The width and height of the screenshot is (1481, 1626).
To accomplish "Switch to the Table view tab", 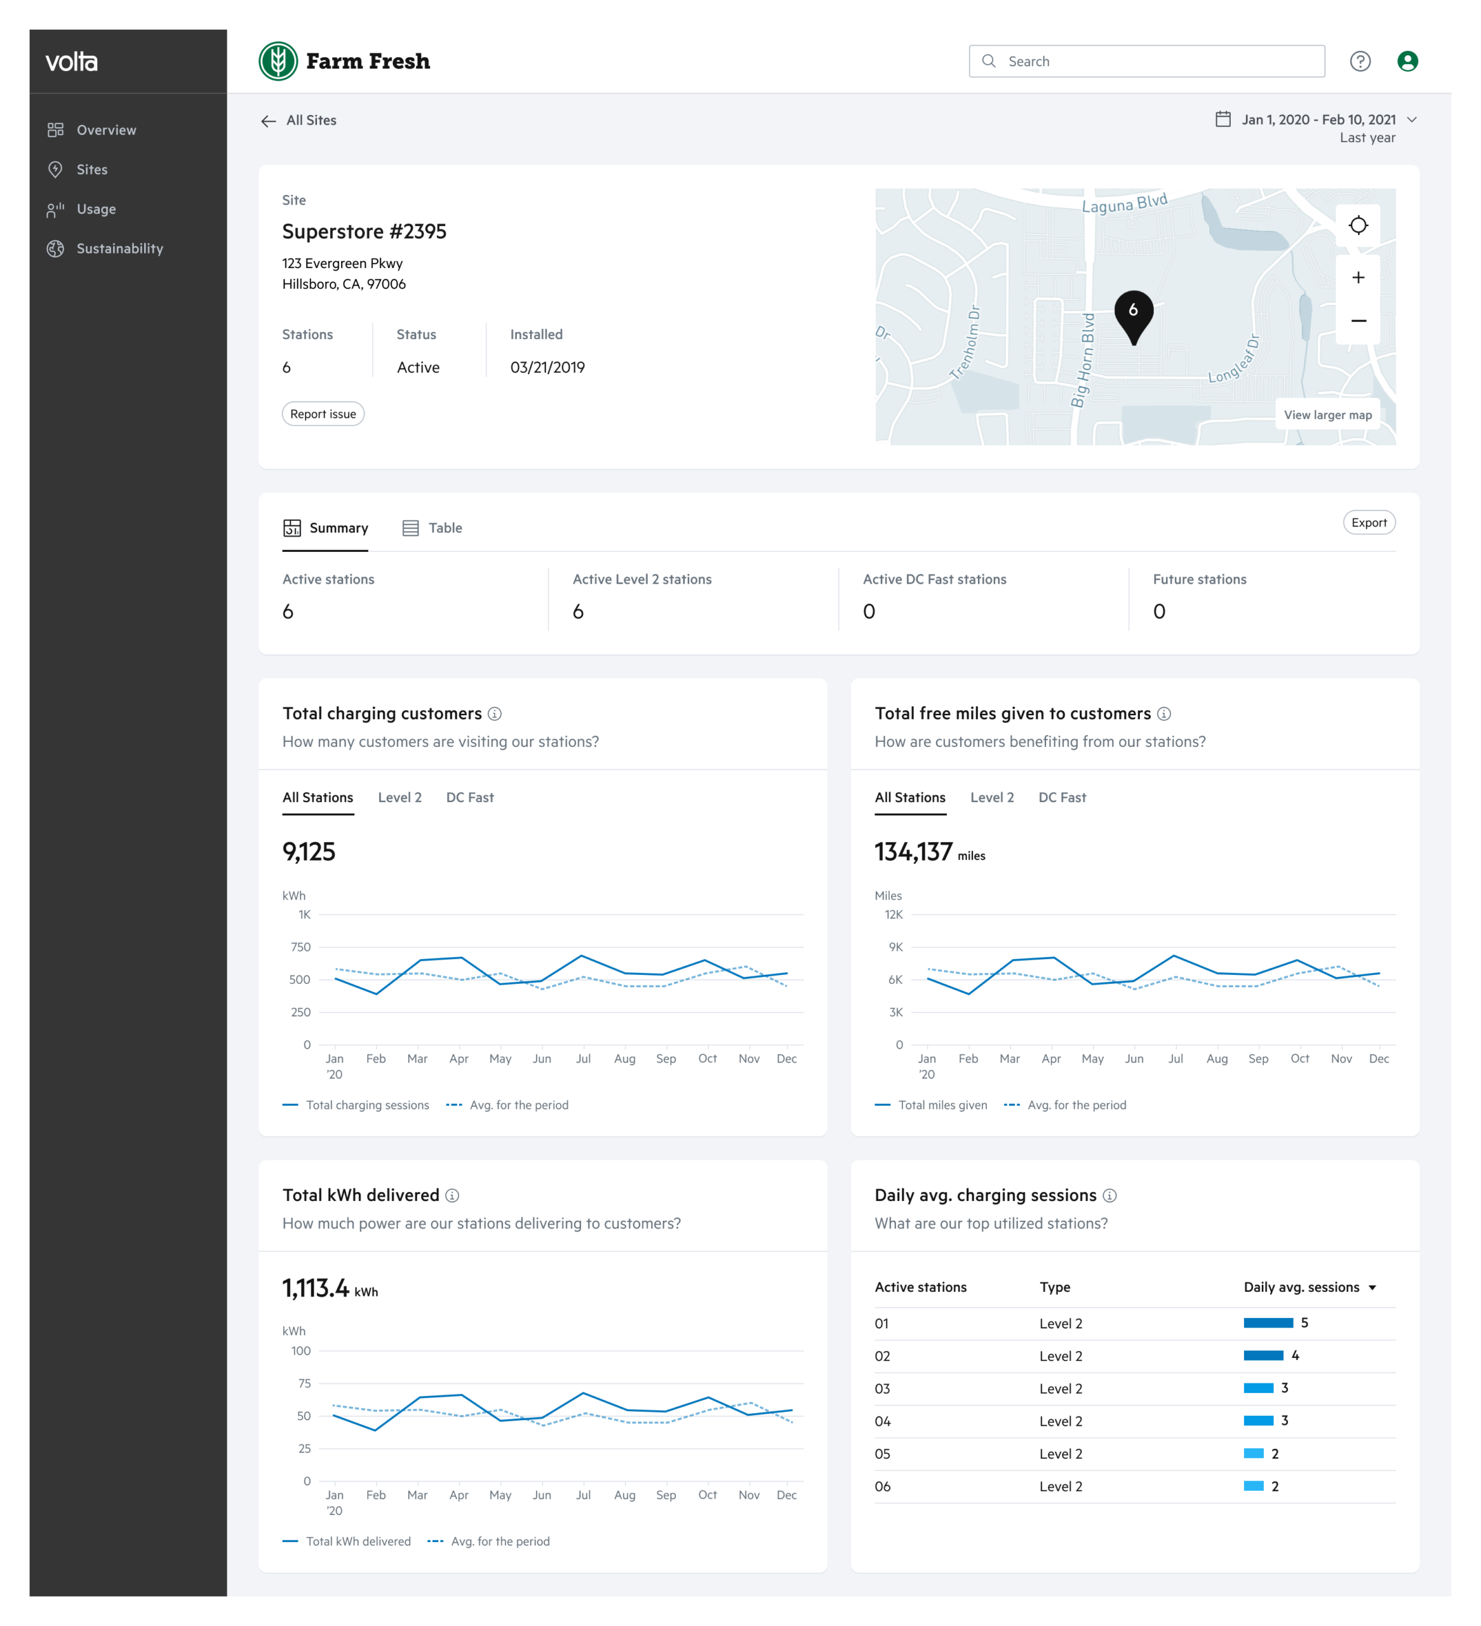I will click(432, 528).
